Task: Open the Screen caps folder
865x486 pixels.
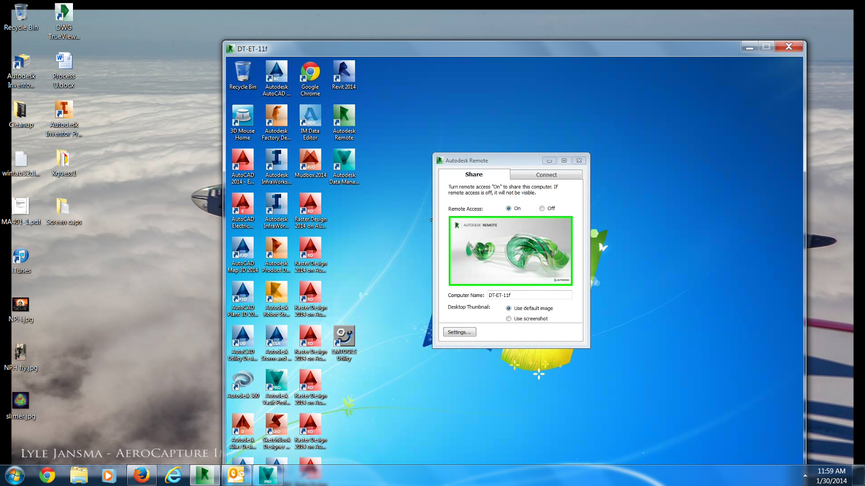Action: click(x=64, y=211)
